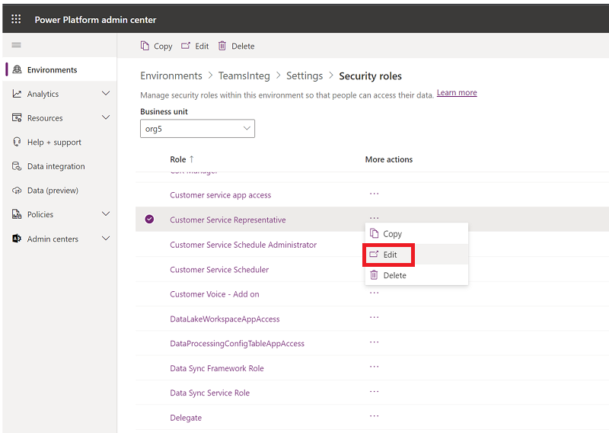
Task: Choose Edit from the context menu
Action: click(x=390, y=255)
